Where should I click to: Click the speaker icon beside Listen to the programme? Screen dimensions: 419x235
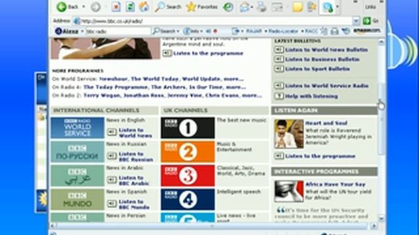click(167, 54)
